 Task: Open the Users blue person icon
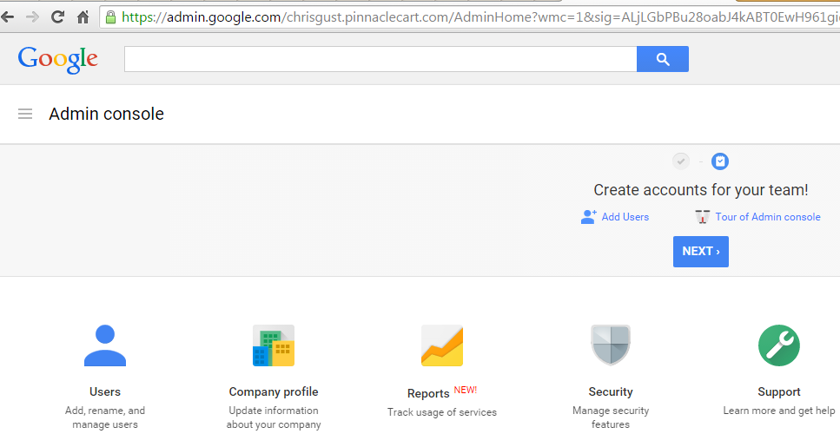[x=105, y=345]
